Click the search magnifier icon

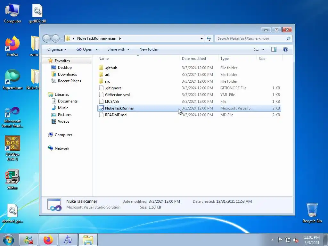[288, 38]
